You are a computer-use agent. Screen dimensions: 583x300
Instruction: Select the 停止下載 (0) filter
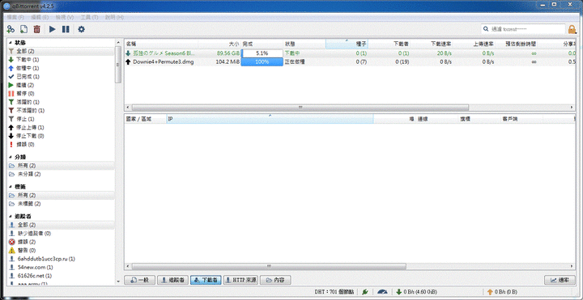61,136
